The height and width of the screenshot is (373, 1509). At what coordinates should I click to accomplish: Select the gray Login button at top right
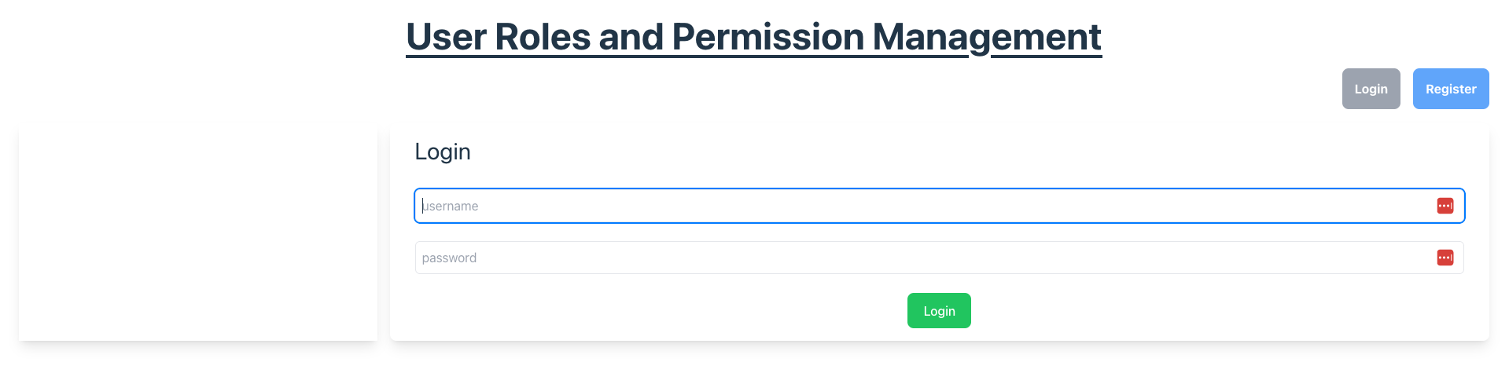pyautogui.click(x=1371, y=89)
